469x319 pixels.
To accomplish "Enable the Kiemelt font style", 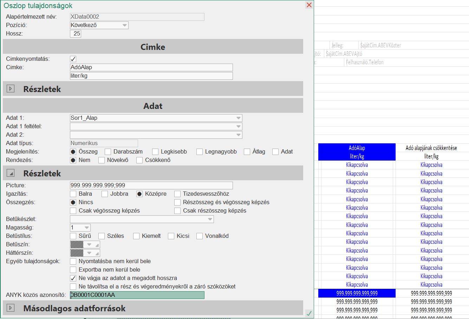I will [x=136, y=236].
